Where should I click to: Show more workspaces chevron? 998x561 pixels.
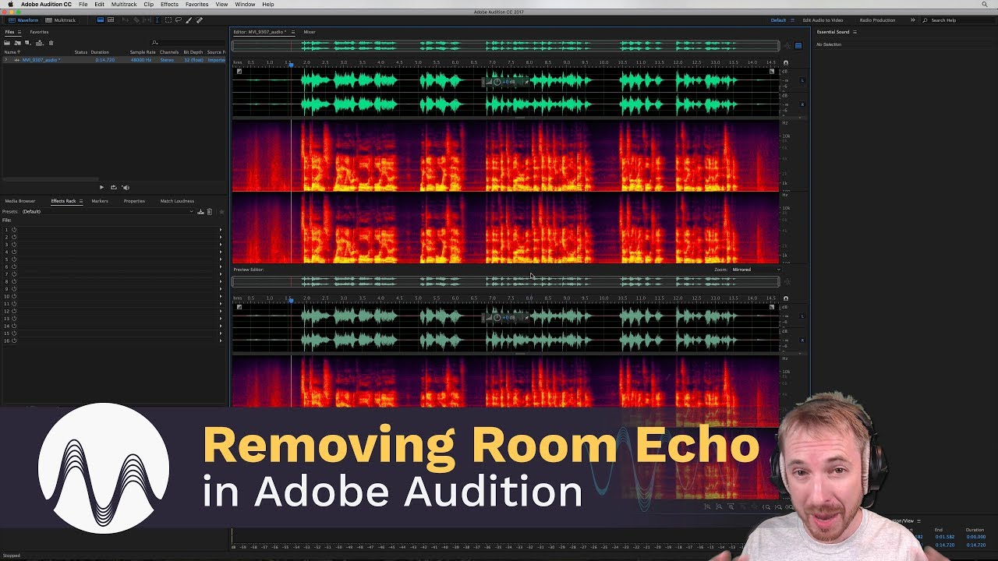[912, 20]
